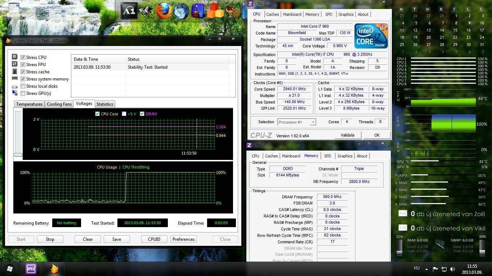Open SPD tab in lower CPU-Z window
The width and height of the screenshot is (492, 276).
click(x=327, y=156)
